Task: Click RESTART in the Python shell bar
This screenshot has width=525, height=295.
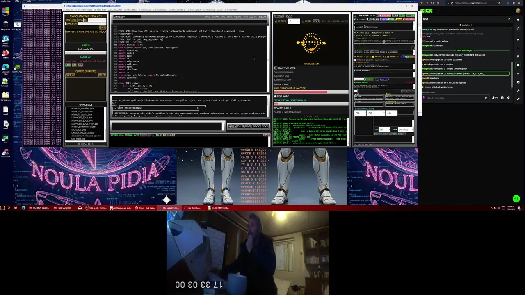Action: [x=267, y=135]
